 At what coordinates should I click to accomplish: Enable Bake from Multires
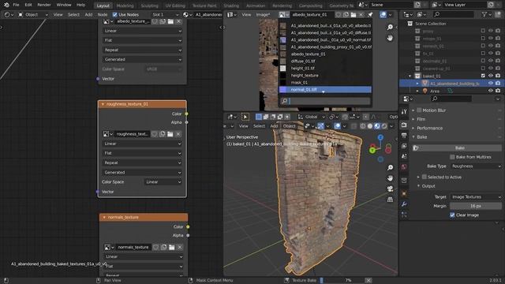[x=452, y=157]
